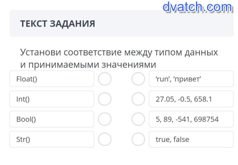Select the radio circle beside Int()
The image size is (238, 165).
pos(105,99)
